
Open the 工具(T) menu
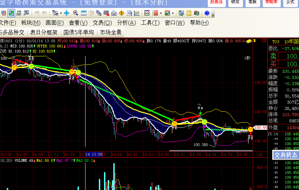coord(150,23)
